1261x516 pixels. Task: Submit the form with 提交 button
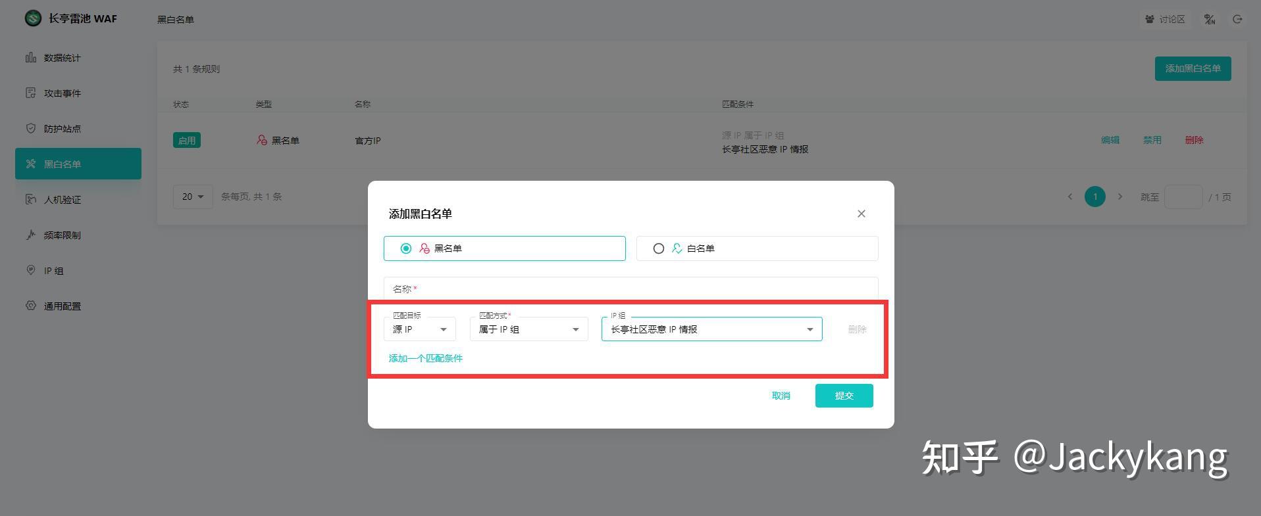click(x=844, y=396)
